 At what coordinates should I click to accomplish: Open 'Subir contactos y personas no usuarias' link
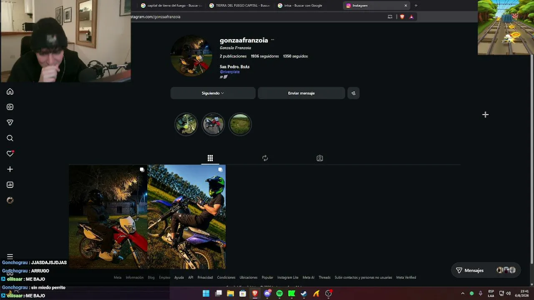tap(363, 277)
